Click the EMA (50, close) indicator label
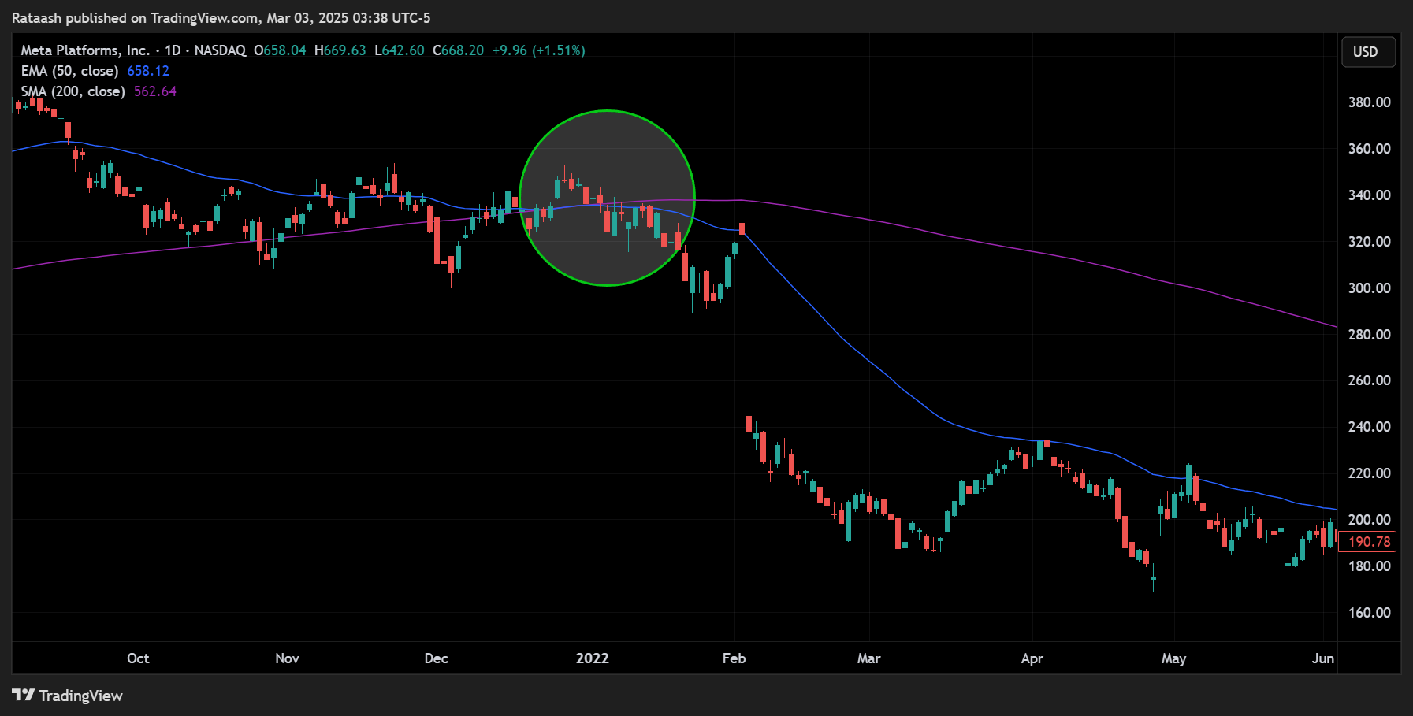This screenshot has height=716, width=1413. tap(69, 71)
